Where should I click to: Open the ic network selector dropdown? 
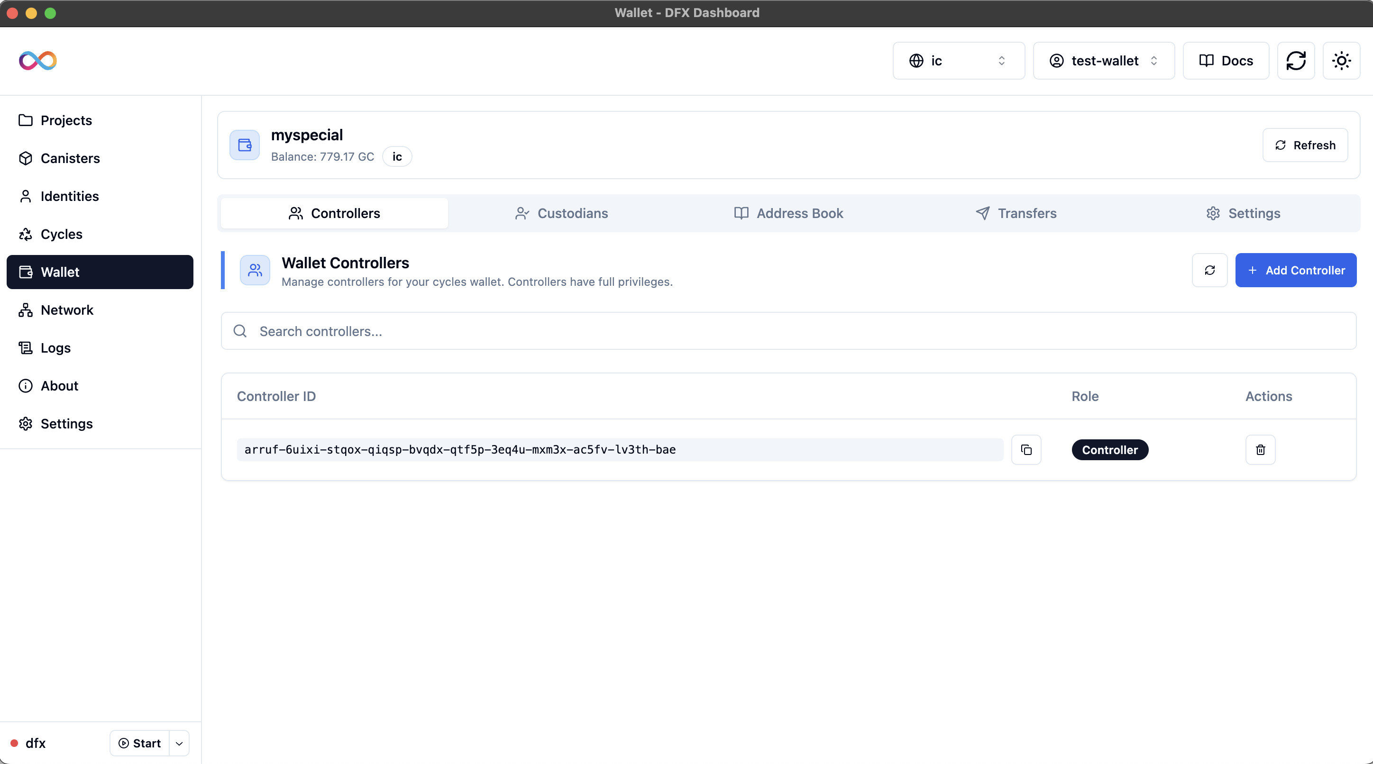coord(958,61)
